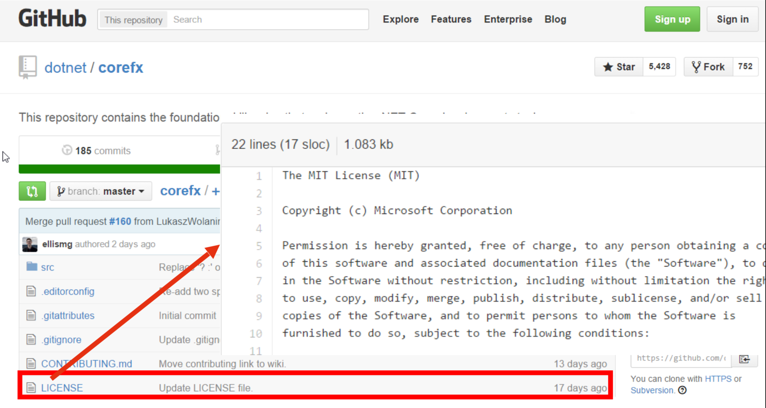
Task: Open pull request #160 link
Action: tap(120, 221)
